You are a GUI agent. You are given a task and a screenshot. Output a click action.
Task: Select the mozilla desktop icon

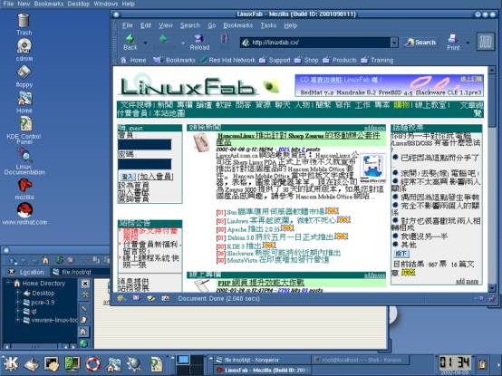coord(24,188)
